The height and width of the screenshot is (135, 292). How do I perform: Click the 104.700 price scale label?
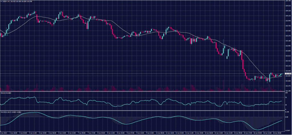pyautogui.click(x=288, y=1)
